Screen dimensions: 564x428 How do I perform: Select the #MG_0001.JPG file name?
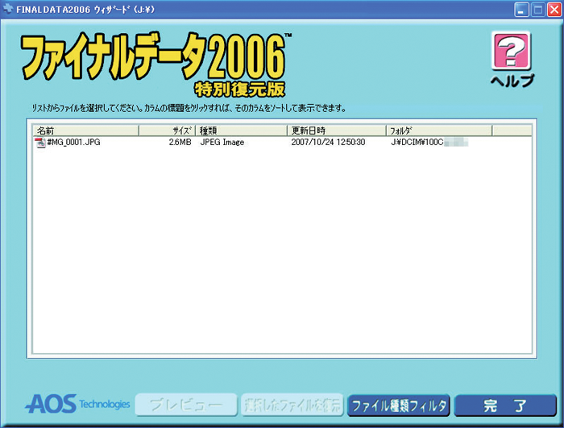tap(74, 142)
